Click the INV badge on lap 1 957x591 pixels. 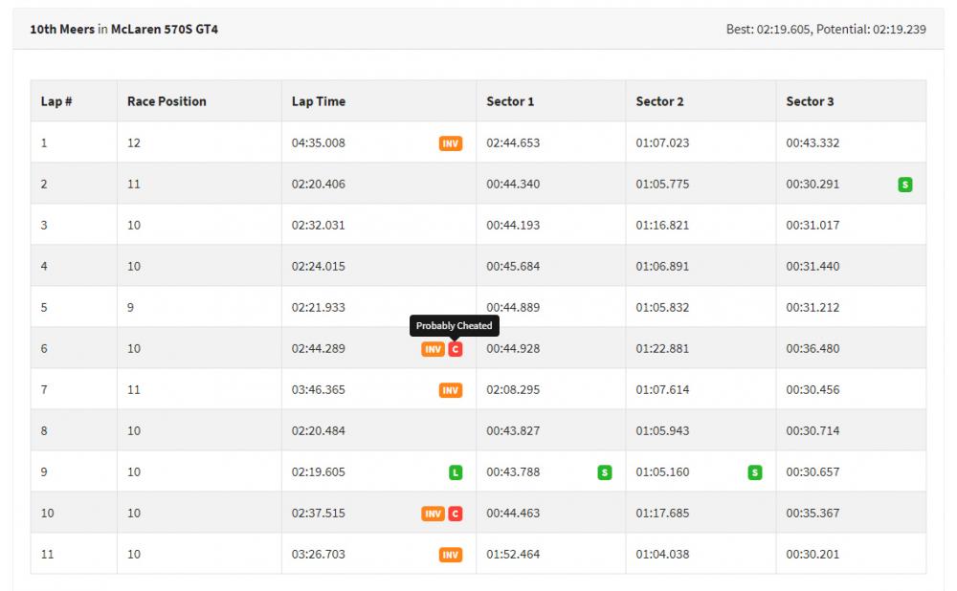[450, 143]
